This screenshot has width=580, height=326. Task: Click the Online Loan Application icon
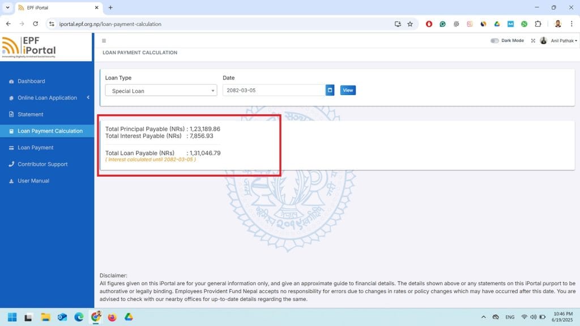(x=11, y=98)
